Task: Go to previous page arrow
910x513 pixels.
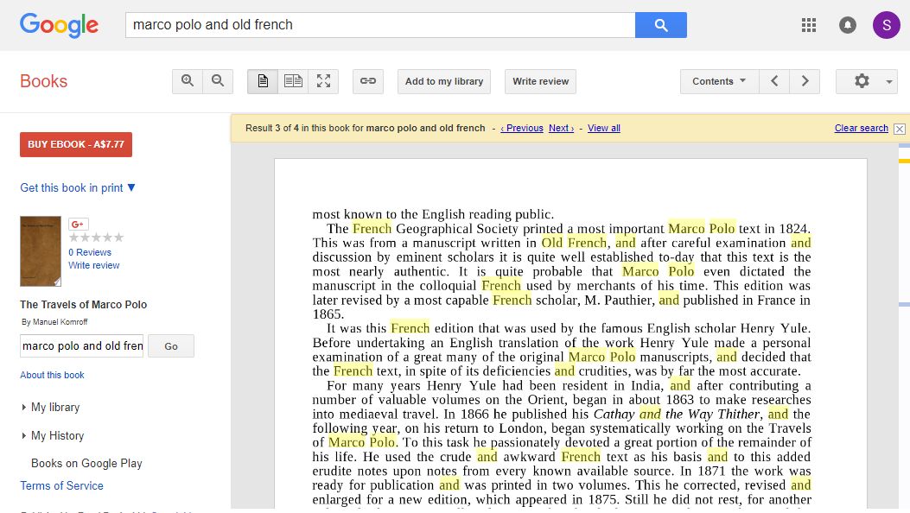Action: click(774, 81)
